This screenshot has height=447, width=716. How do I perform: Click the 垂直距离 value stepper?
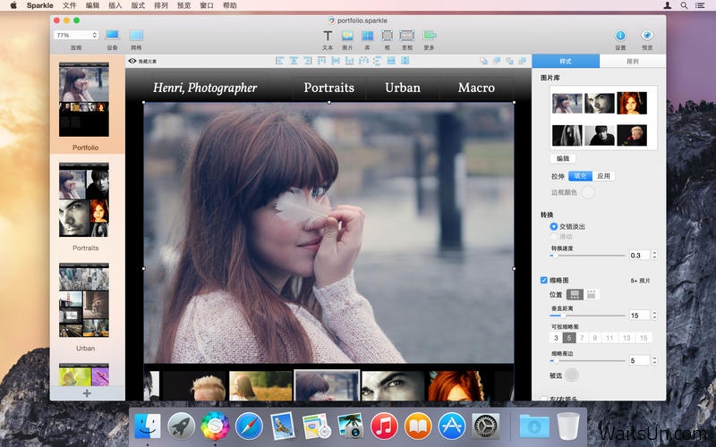[654, 316]
